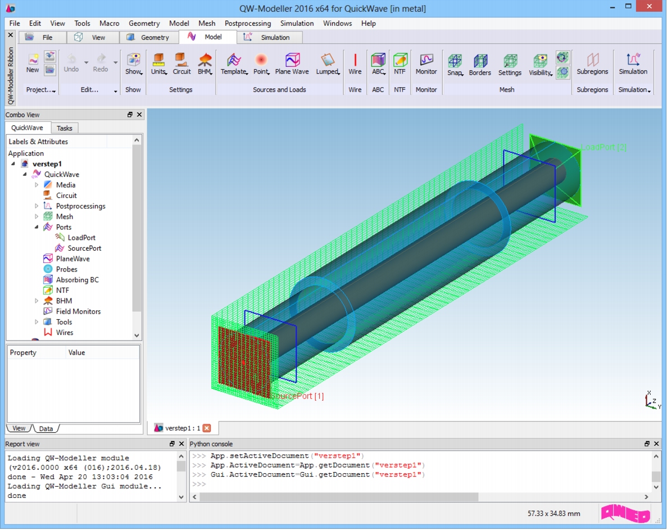The width and height of the screenshot is (667, 530).
Task: Open the Units settings icon
Action: pyautogui.click(x=158, y=64)
